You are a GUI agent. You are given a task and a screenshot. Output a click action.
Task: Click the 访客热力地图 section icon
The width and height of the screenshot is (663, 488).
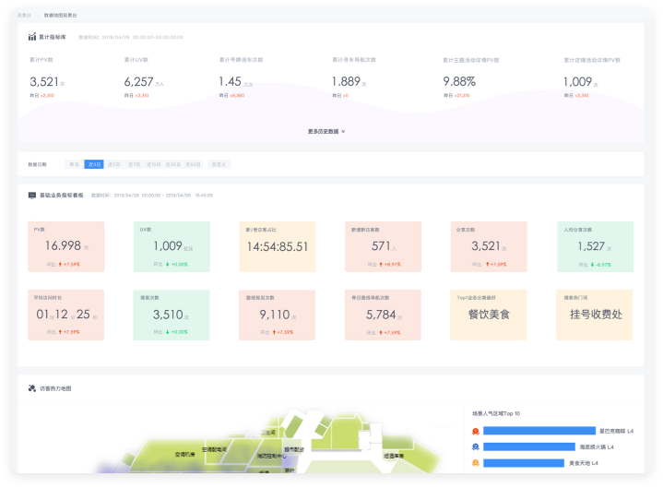32,388
